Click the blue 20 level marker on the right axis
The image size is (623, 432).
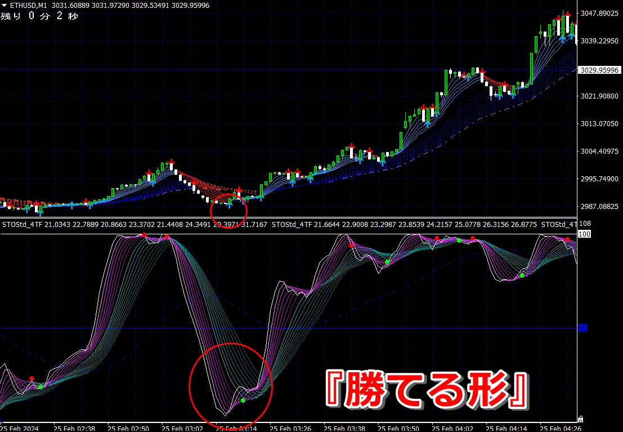pyautogui.click(x=582, y=328)
